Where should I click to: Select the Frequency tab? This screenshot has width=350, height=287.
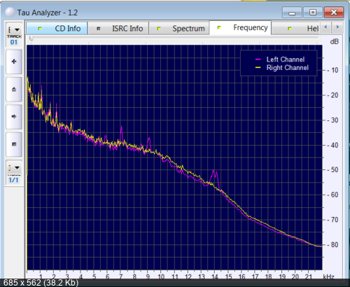click(240, 28)
